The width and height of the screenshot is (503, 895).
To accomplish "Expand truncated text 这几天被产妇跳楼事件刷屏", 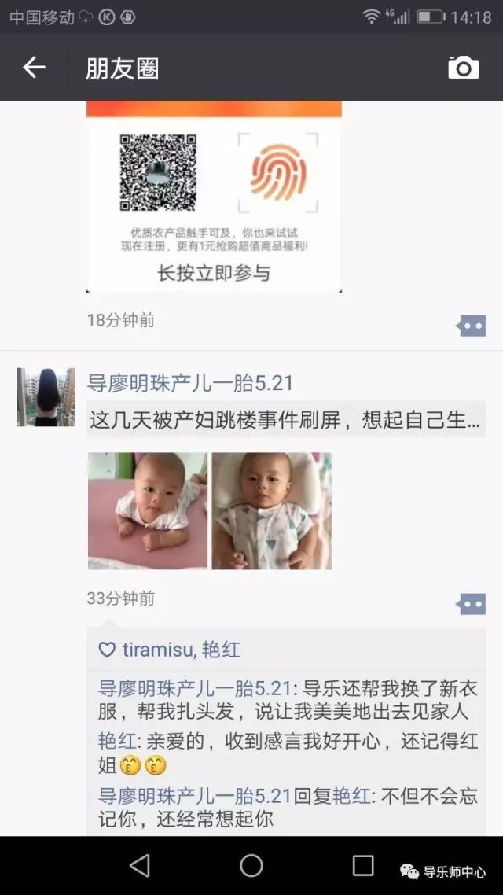I will point(285,420).
